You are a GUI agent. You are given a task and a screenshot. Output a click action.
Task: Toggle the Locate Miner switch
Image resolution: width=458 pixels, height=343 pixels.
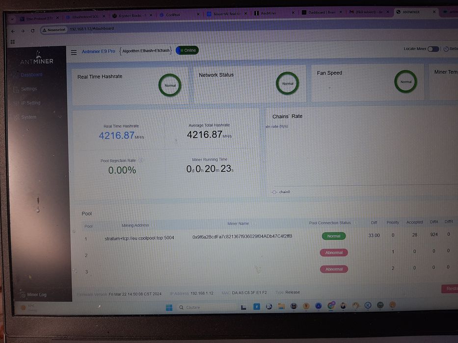click(433, 49)
